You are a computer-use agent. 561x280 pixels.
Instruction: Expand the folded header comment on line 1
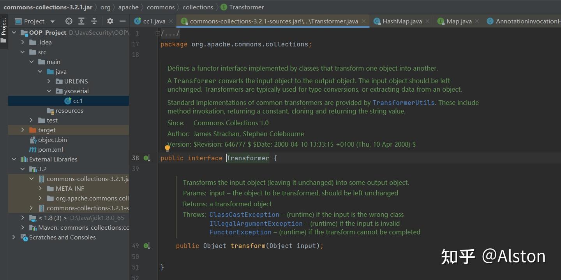pyautogui.click(x=157, y=34)
